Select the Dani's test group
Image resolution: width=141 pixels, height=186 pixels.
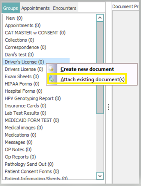[19, 55]
